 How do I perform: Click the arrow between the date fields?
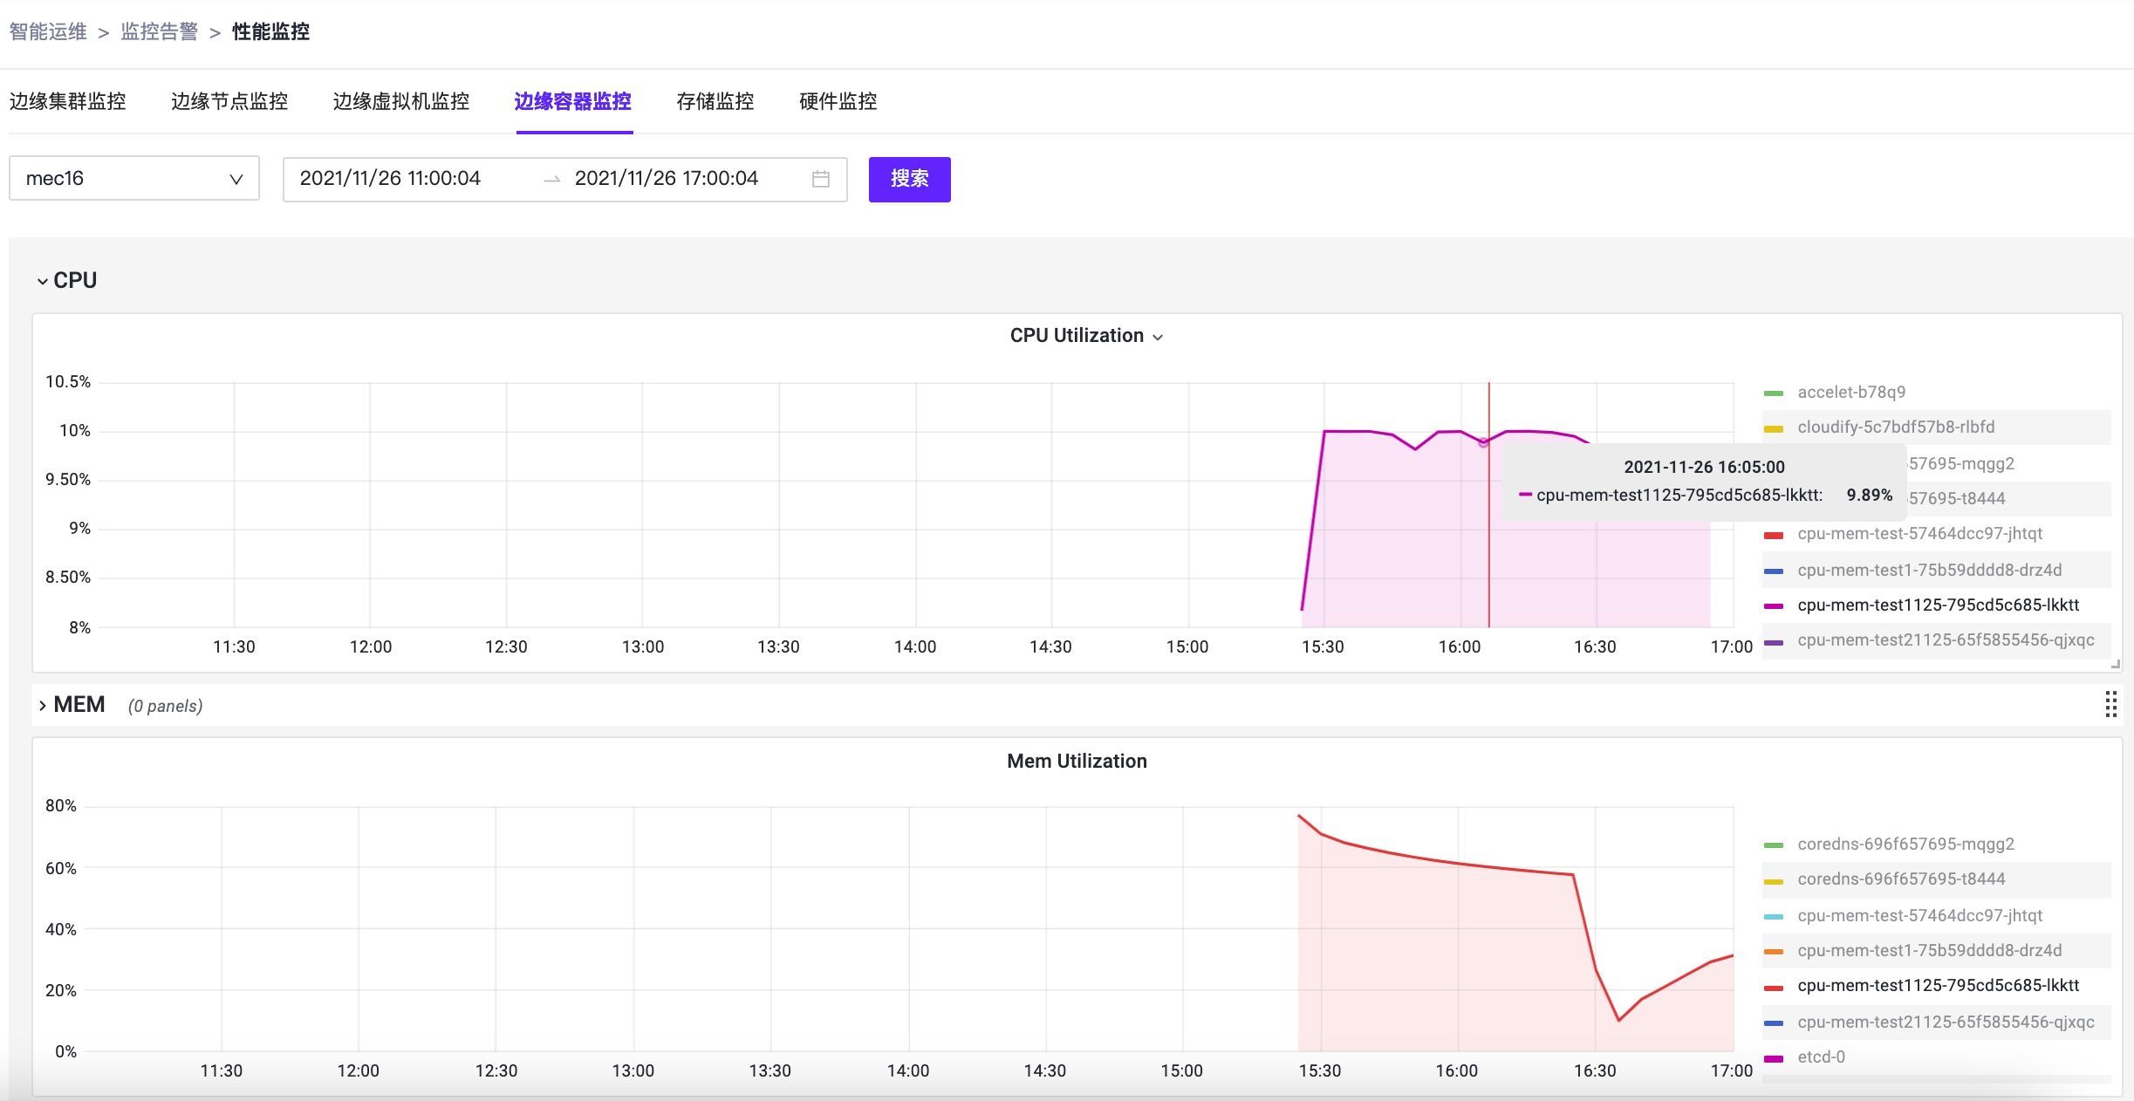tap(551, 179)
